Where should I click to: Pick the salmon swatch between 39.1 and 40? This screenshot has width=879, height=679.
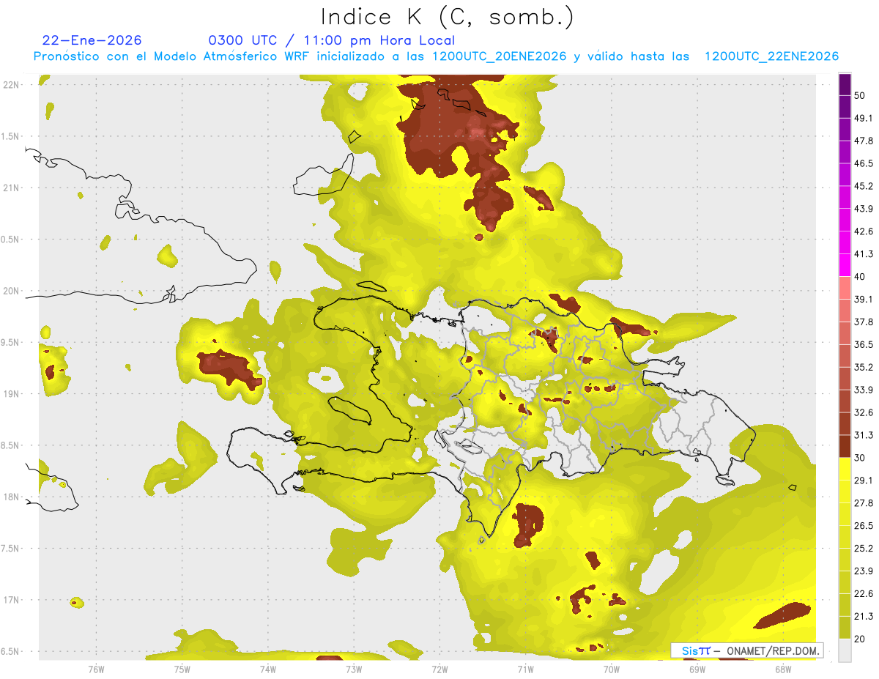845,288
